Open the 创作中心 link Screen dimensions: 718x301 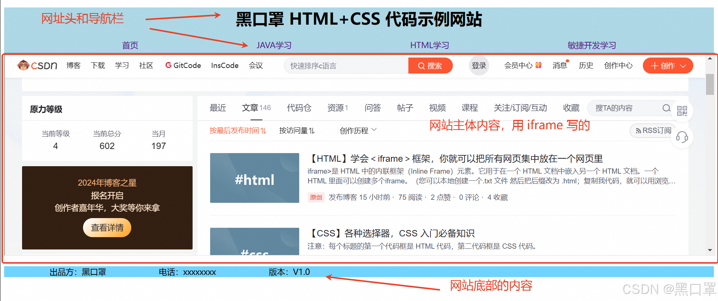coord(619,65)
